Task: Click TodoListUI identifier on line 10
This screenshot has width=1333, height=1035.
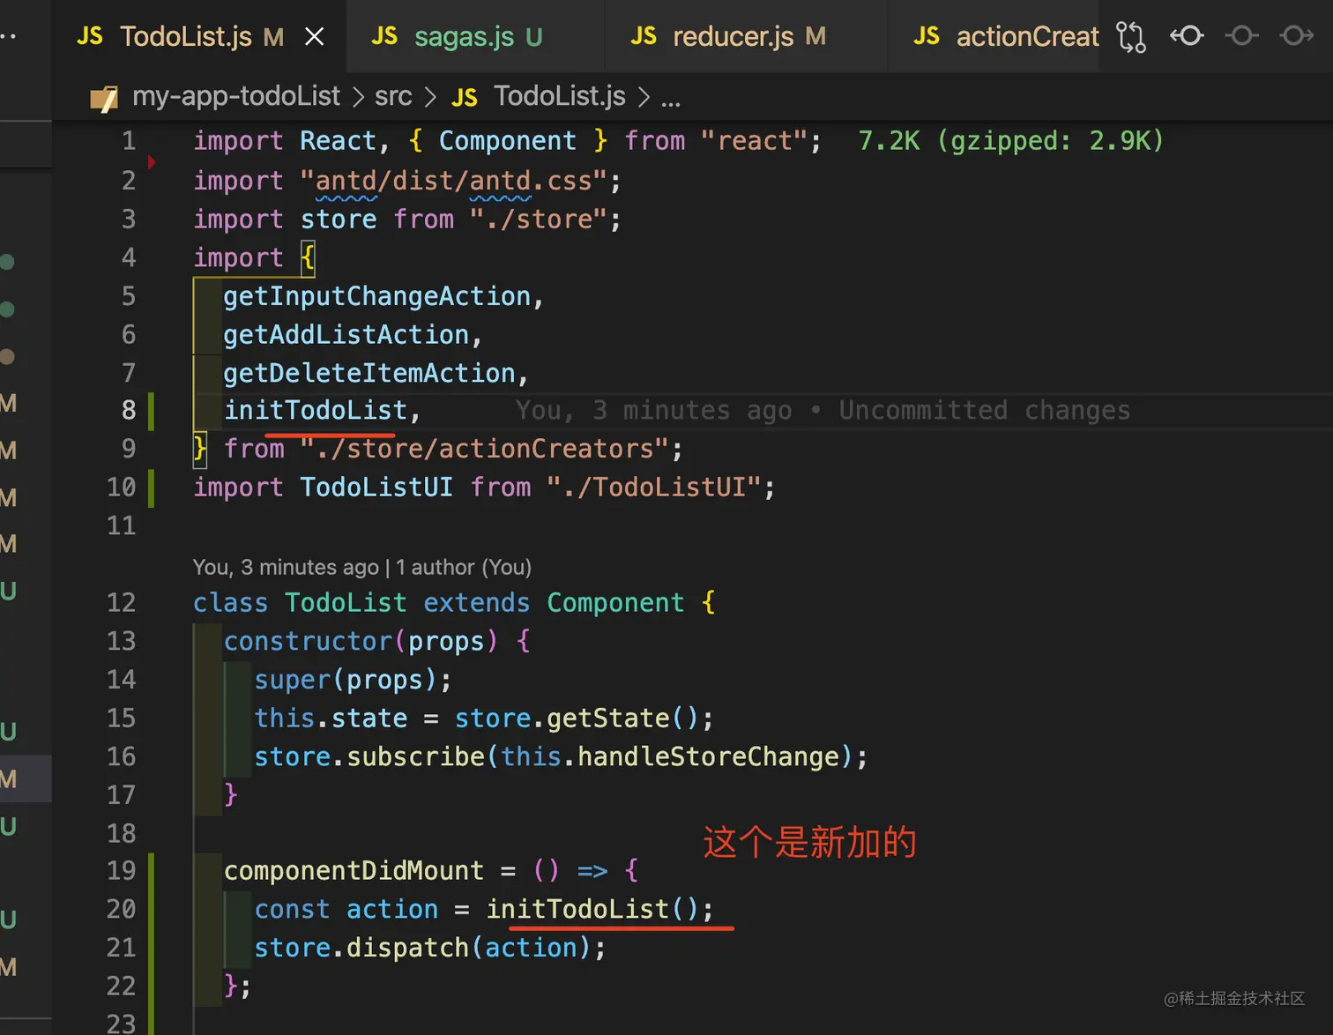Action: pos(376,488)
